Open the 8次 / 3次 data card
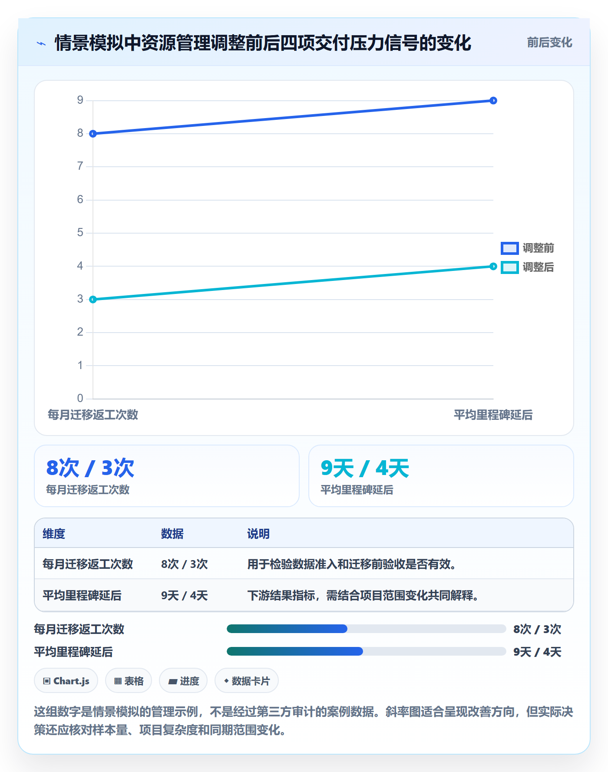This screenshot has height=772, width=608. click(167, 476)
